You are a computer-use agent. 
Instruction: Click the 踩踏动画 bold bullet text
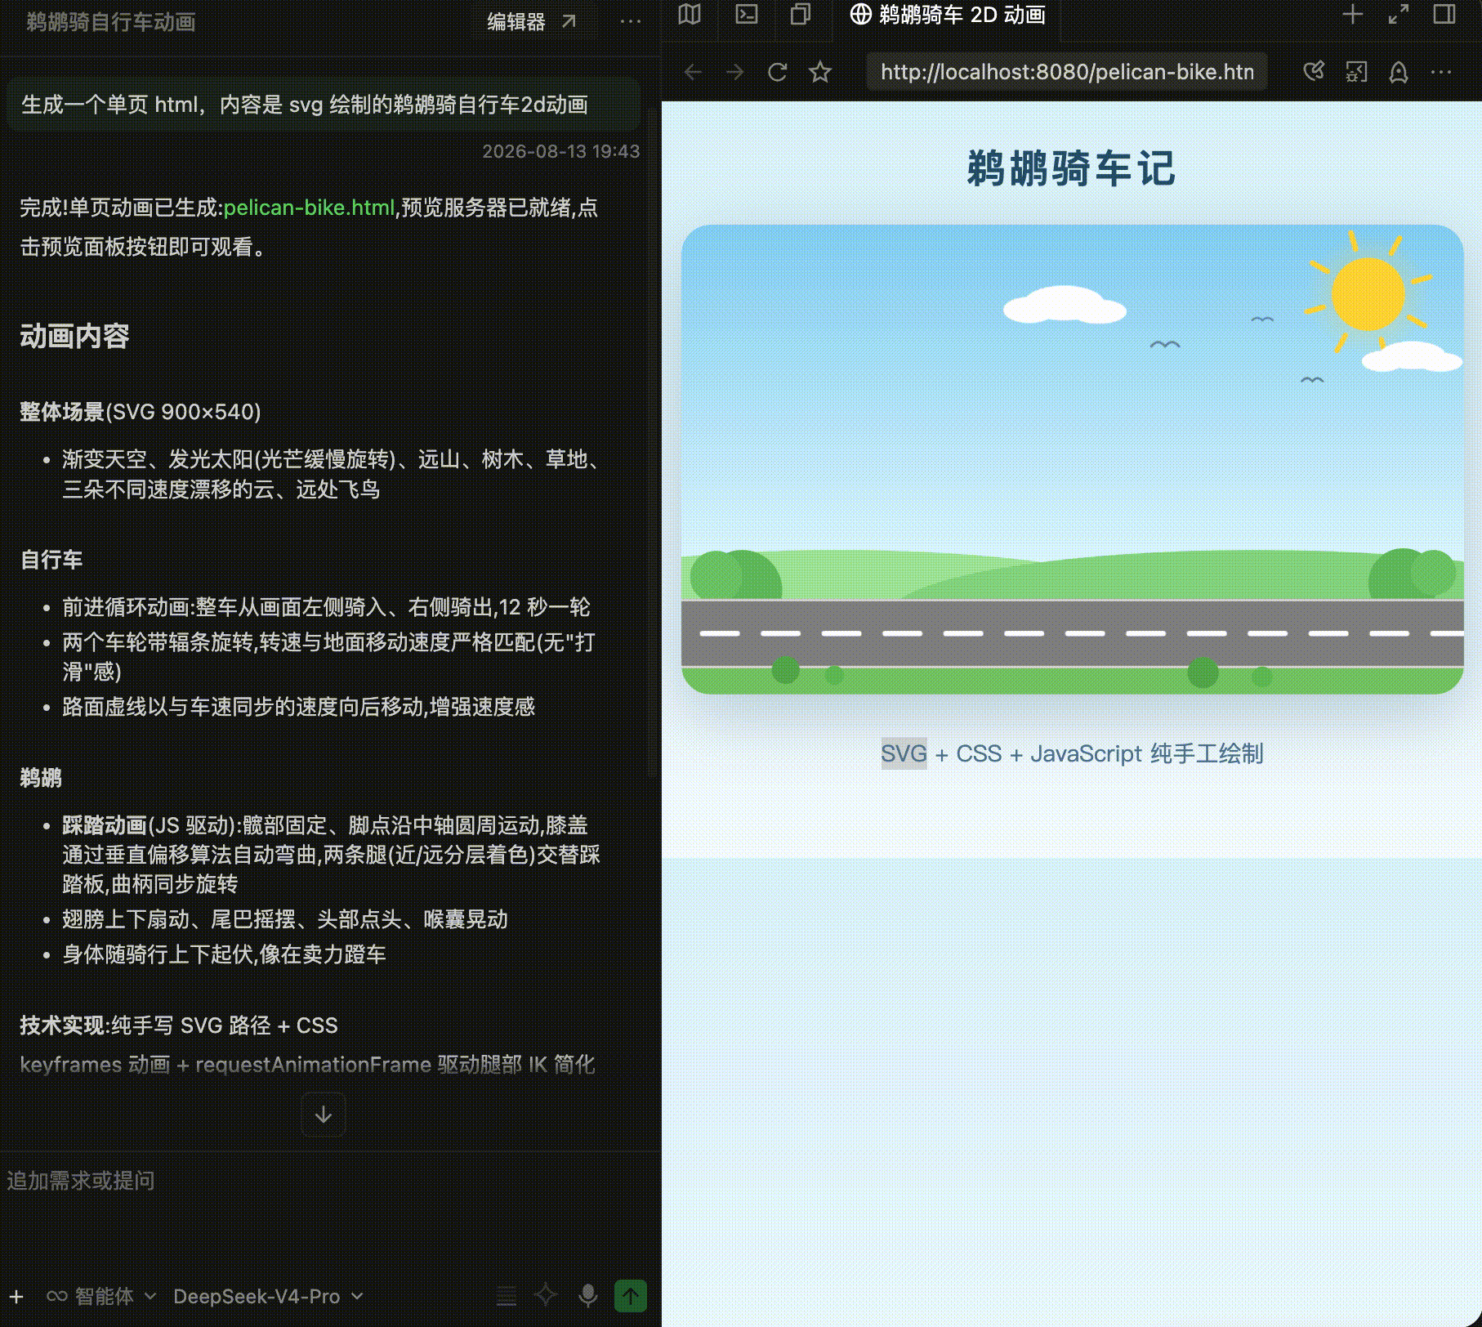point(105,825)
